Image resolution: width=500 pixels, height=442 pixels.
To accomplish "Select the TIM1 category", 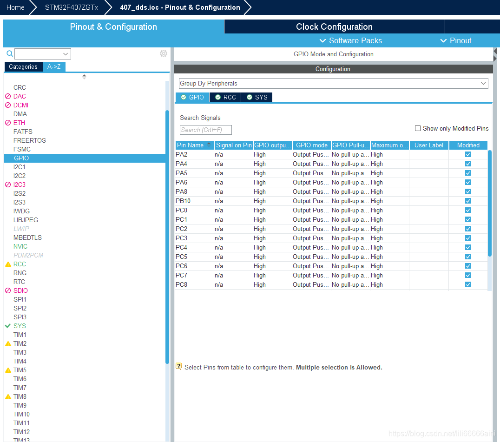I will click(x=20, y=335).
